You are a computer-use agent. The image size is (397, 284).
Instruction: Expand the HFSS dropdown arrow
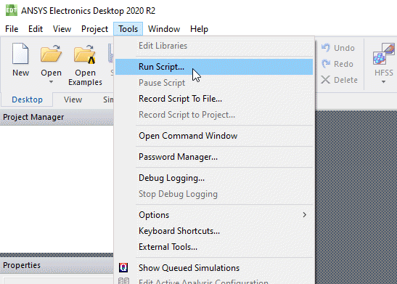click(383, 82)
